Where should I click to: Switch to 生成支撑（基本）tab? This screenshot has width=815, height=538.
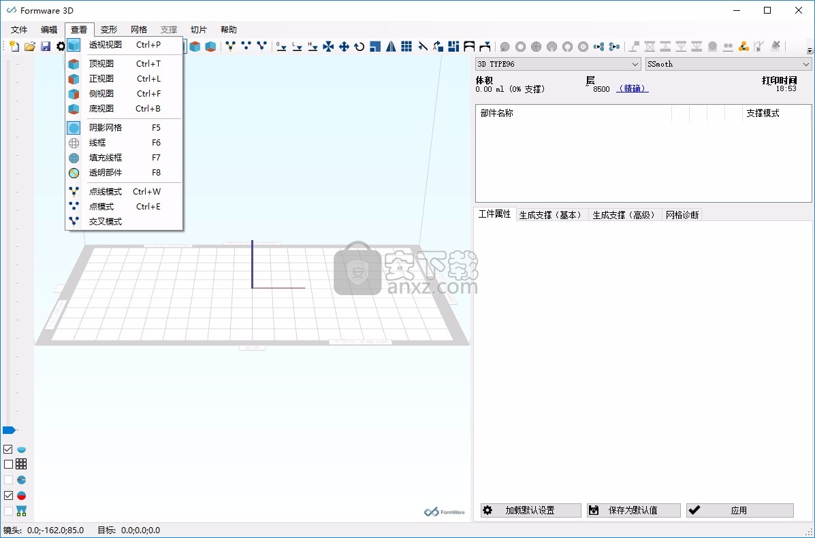(552, 215)
